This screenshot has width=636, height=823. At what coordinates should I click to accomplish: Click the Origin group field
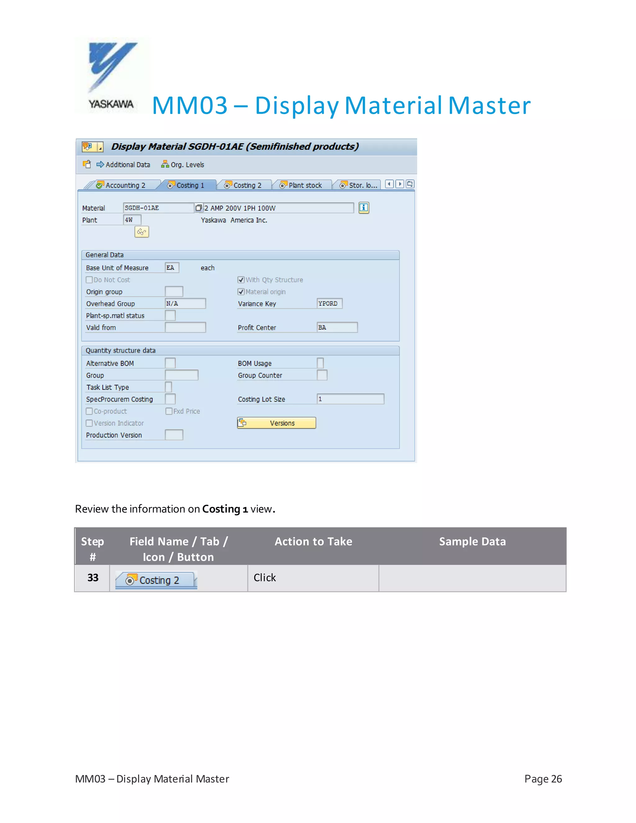(174, 291)
